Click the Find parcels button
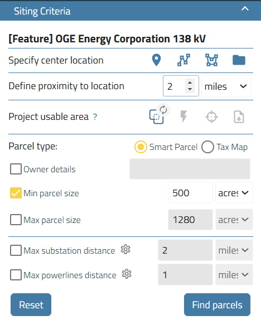 click(217, 305)
